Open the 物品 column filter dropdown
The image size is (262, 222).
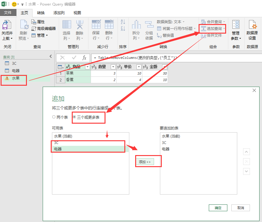tap(88, 67)
